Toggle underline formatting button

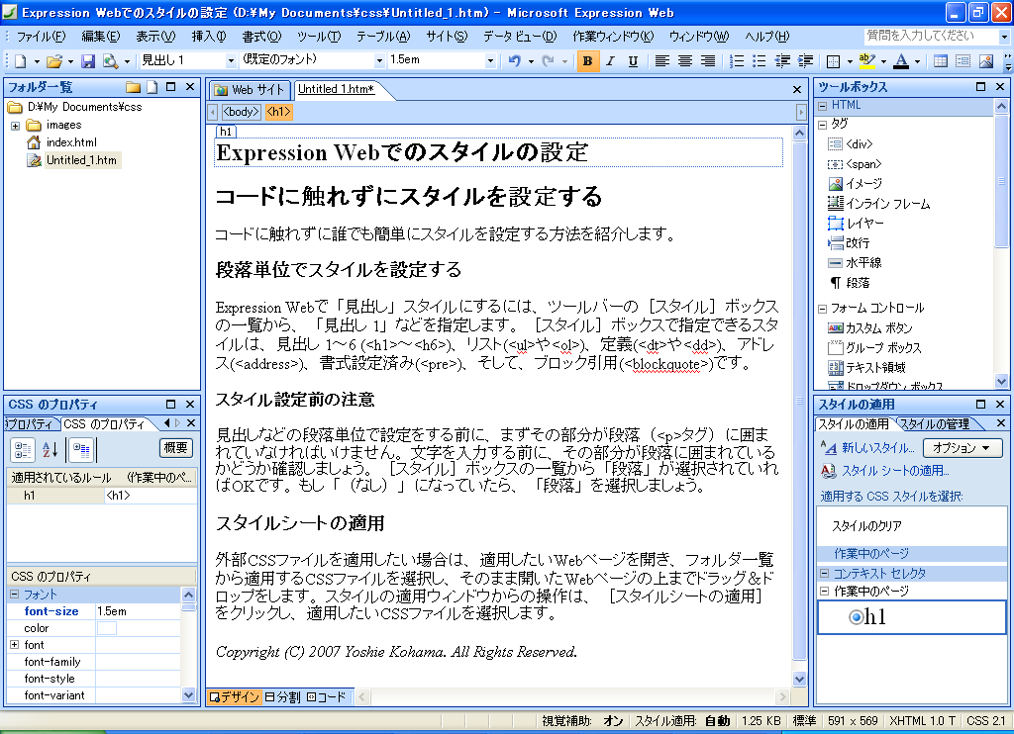[633, 60]
